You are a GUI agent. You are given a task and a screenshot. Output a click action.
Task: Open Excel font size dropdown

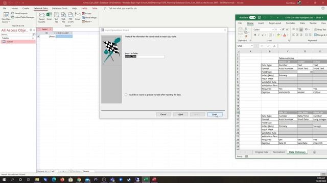click(281, 29)
